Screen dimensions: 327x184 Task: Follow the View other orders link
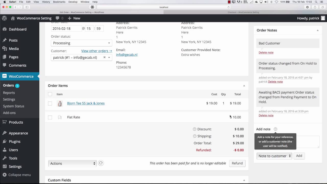coord(97,51)
